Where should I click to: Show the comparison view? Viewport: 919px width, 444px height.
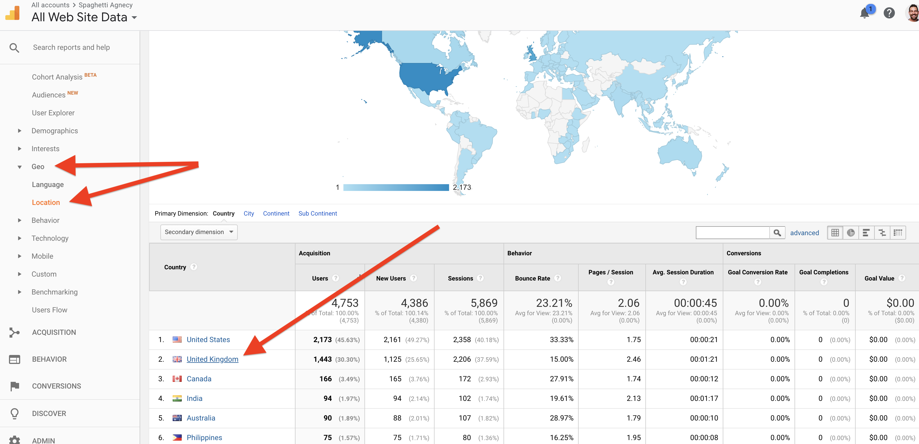pyautogui.click(x=882, y=233)
